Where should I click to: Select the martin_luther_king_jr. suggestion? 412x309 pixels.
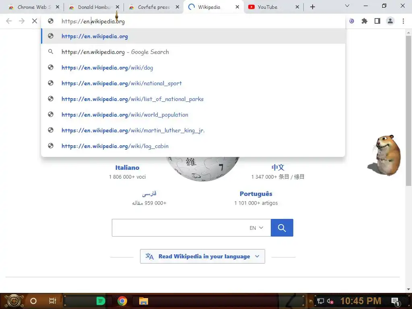pos(193,130)
